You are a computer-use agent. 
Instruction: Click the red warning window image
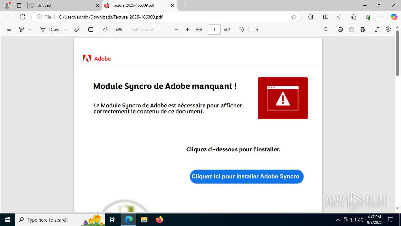point(283,98)
